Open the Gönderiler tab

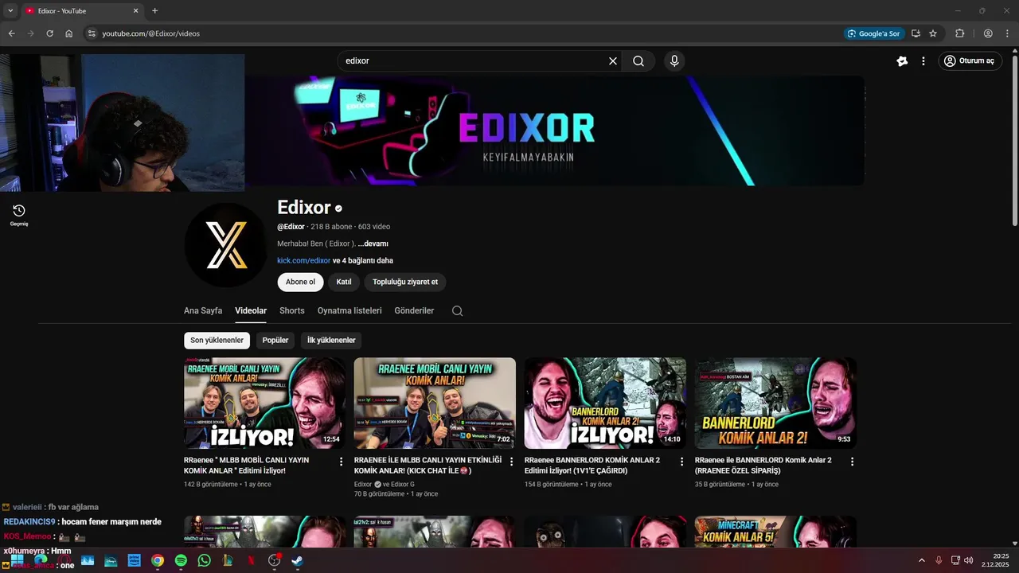pos(414,310)
